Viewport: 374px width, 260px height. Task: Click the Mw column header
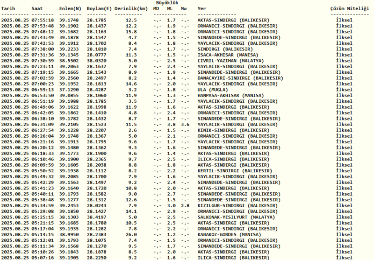(x=184, y=8)
